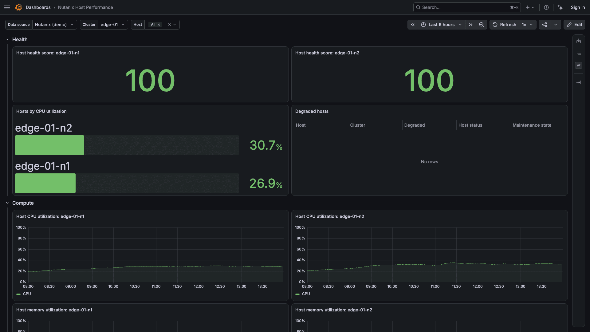This screenshot has width=590, height=332.
Task: Open the AI assistant sparkle icon
Action: 560,7
